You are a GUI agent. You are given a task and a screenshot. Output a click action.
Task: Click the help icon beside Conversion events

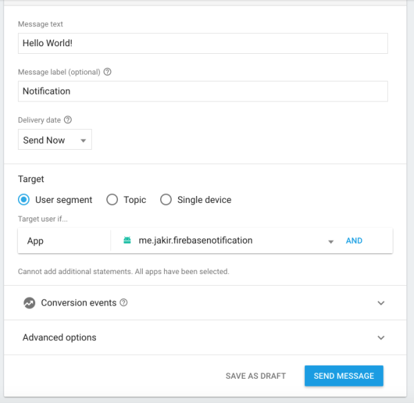(124, 303)
